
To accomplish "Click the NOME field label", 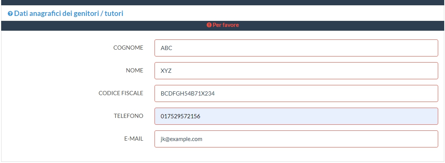I will 134,71.
